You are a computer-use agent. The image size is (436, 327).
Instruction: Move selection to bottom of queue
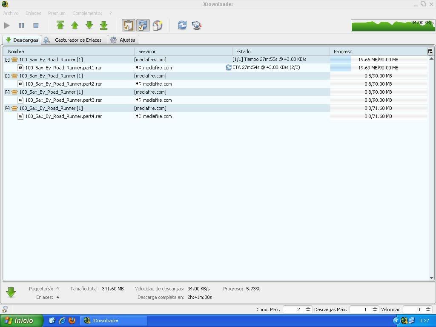tap(104, 25)
